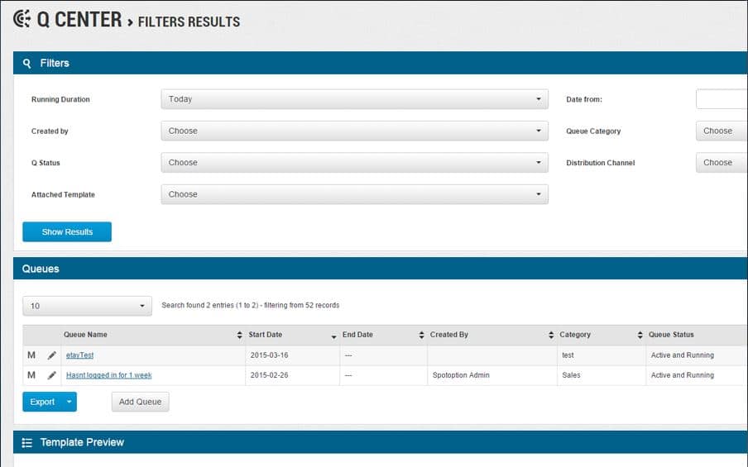The width and height of the screenshot is (748, 467).
Task: Open the Hasnt logged in for 1 week link
Action: (x=108, y=375)
